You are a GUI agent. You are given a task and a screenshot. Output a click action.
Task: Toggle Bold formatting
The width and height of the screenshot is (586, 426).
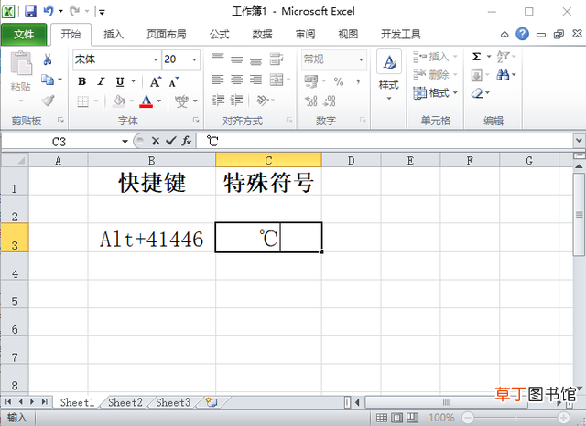click(x=82, y=81)
